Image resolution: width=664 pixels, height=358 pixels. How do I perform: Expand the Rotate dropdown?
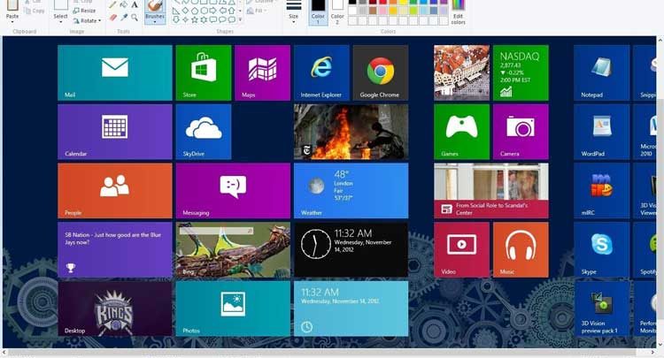click(x=99, y=20)
